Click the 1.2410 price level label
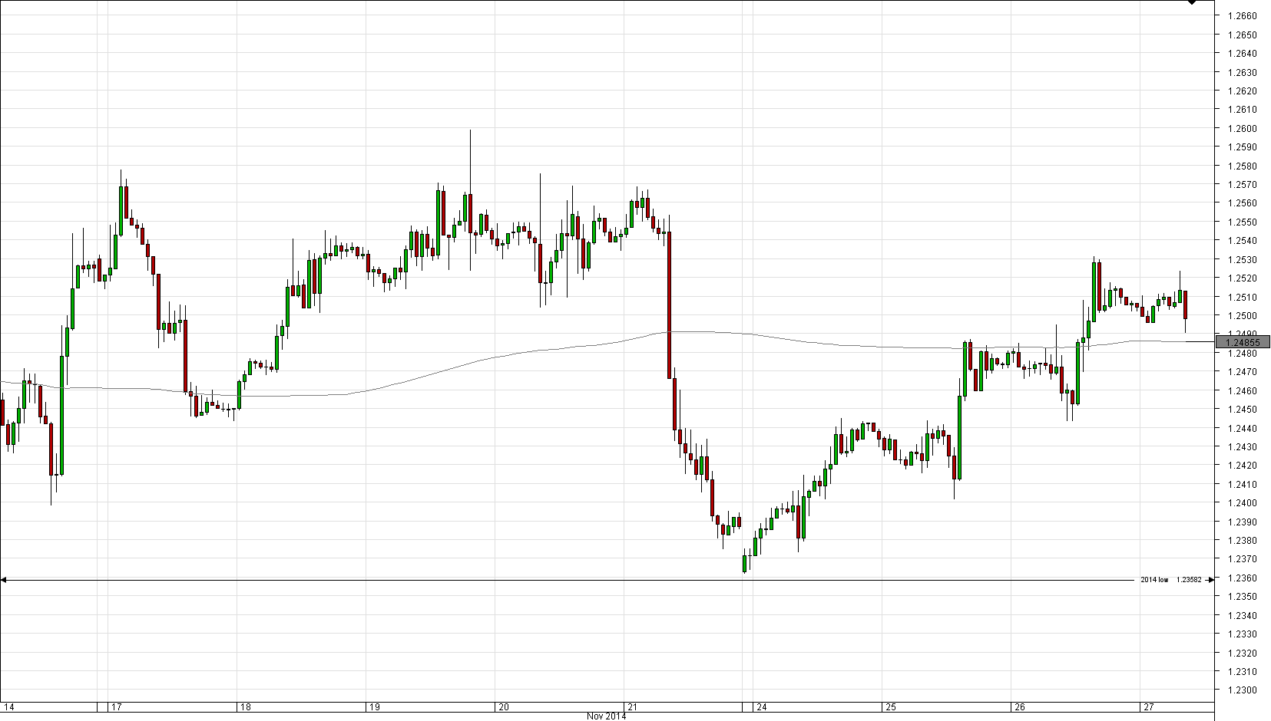Image resolution: width=1271 pixels, height=721 pixels. coord(1243,485)
